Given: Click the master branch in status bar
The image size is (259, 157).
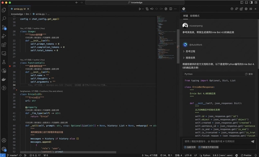Looking at the screenshot, I should pyautogui.click(x=12, y=155).
